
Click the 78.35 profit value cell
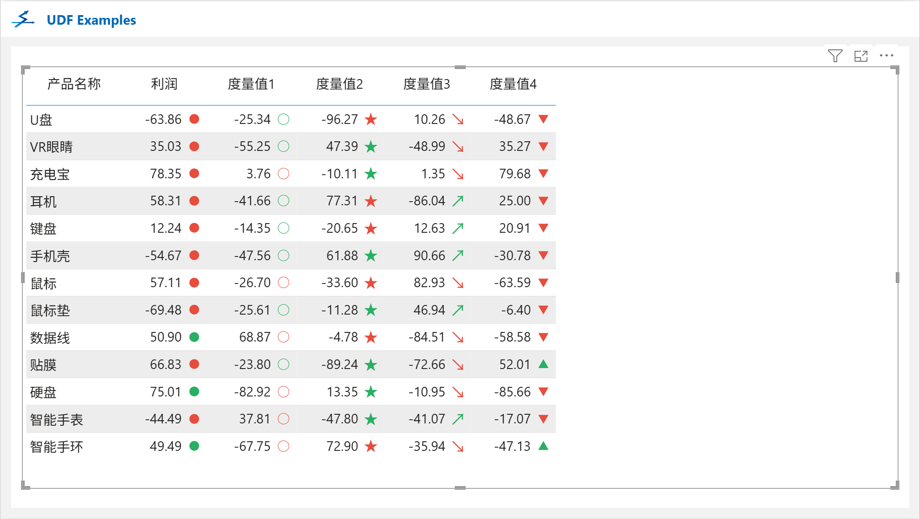point(166,174)
